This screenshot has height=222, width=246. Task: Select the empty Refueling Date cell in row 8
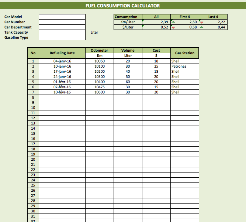(x=62, y=98)
